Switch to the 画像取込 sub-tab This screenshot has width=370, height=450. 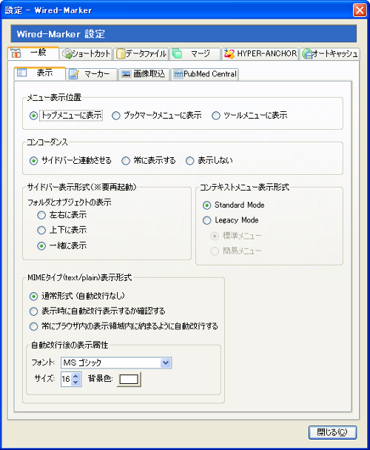point(144,74)
